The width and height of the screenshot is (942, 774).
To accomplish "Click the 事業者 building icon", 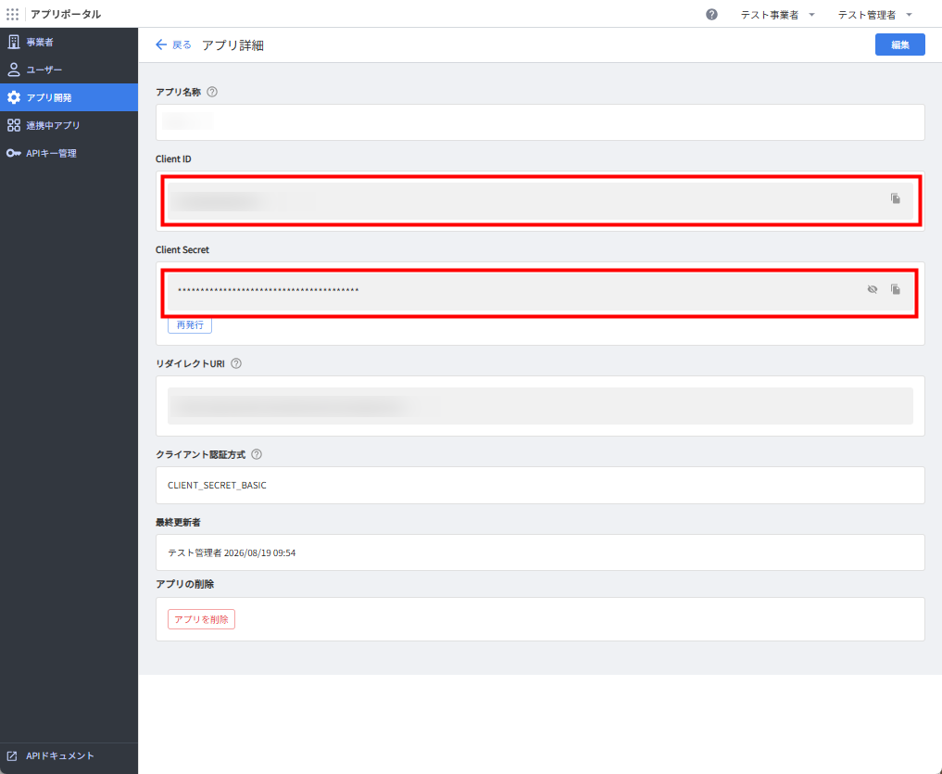I will 13,42.
